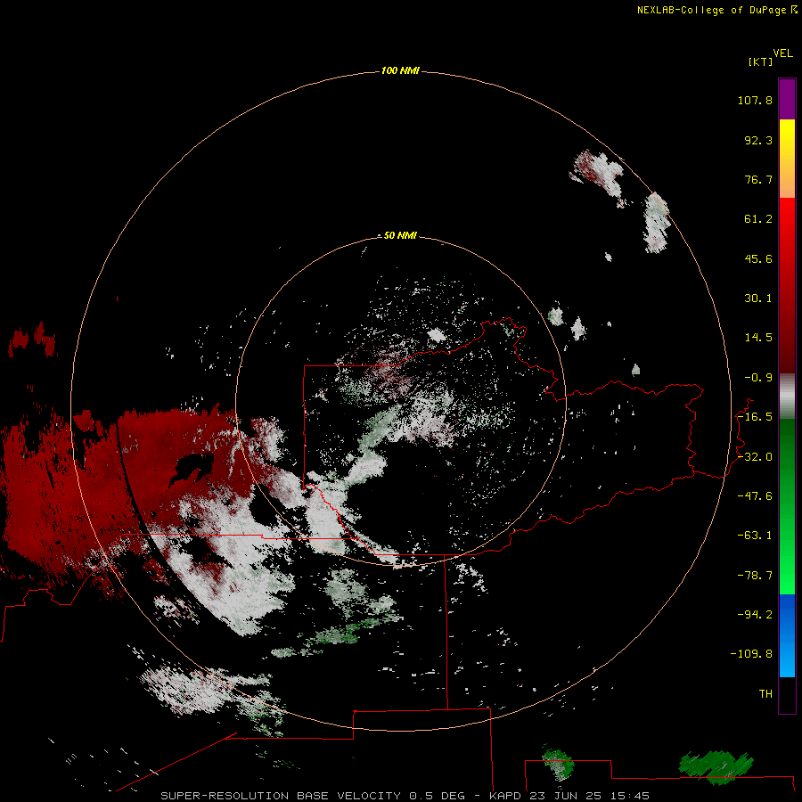
Task: Click the purple segment of the color bar
Action: tap(787, 100)
